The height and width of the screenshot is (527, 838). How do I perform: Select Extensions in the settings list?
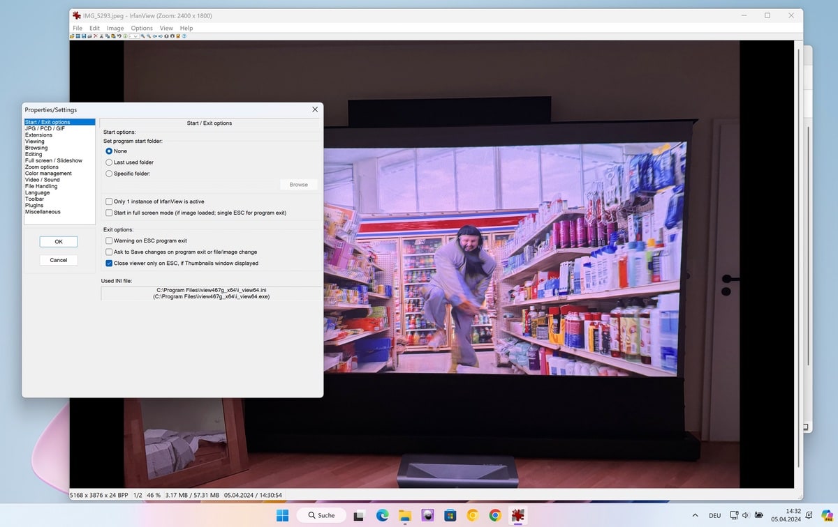[x=59, y=135]
